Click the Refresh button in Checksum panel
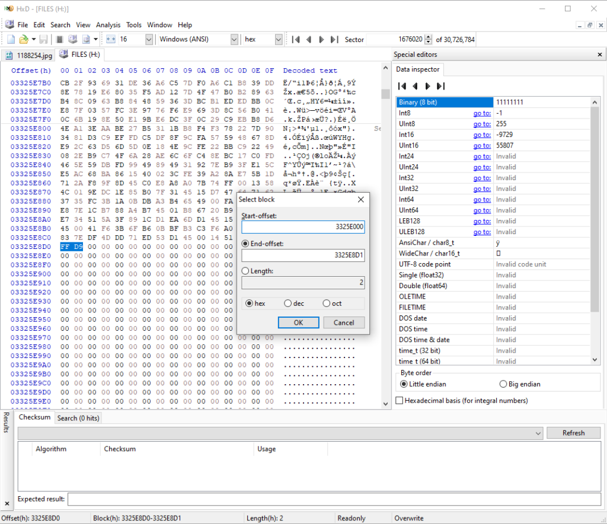The width and height of the screenshot is (607, 524). pyautogui.click(x=573, y=433)
